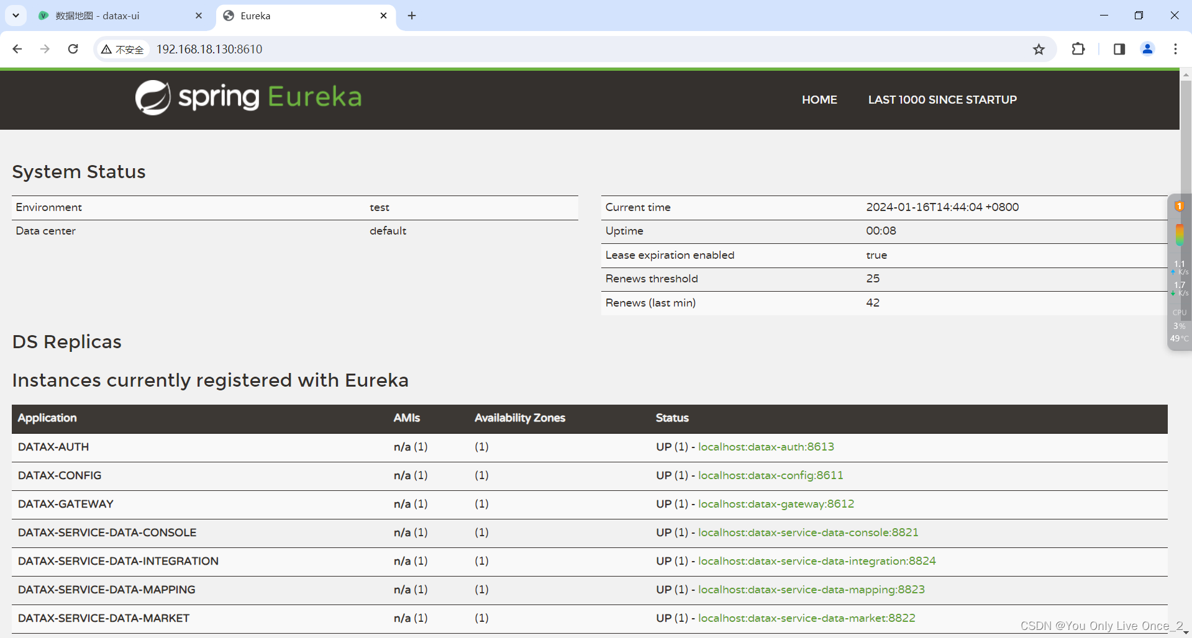Click the not secure warning badge
1192x638 pixels.
pyautogui.click(x=122, y=49)
